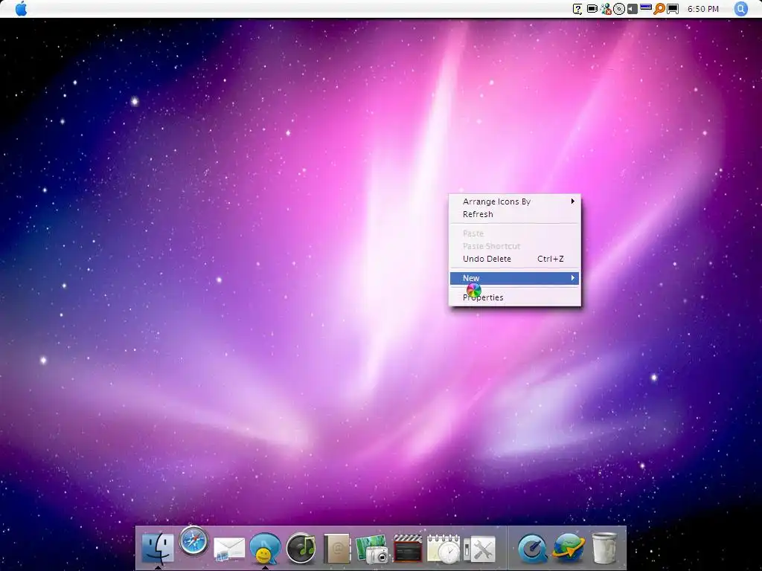Image resolution: width=762 pixels, height=571 pixels.
Task: Choose Properties in context menu
Action: pyautogui.click(x=514, y=297)
